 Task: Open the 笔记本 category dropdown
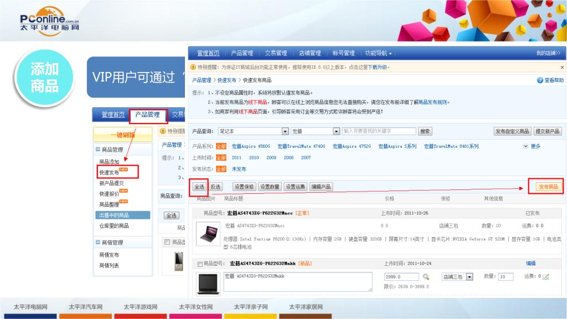coord(285,131)
